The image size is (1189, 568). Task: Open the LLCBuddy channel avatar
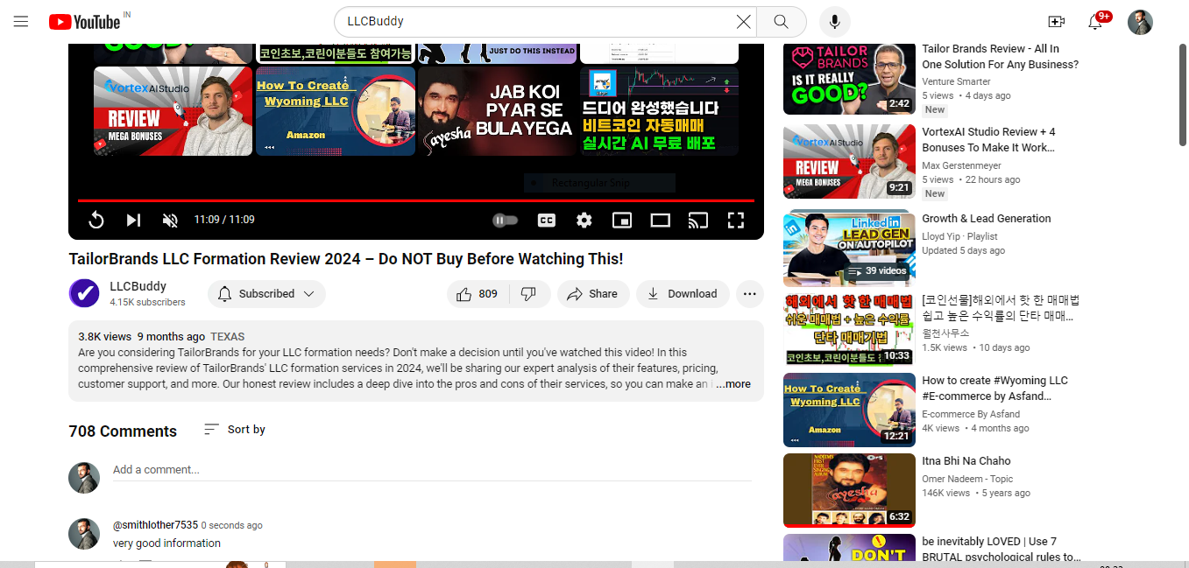pyautogui.click(x=84, y=293)
